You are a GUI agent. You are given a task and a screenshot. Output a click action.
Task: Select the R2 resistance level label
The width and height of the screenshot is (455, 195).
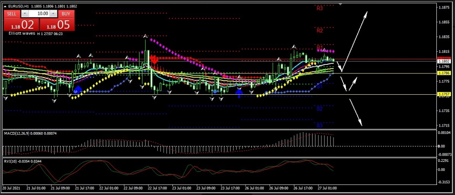point(319,31)
